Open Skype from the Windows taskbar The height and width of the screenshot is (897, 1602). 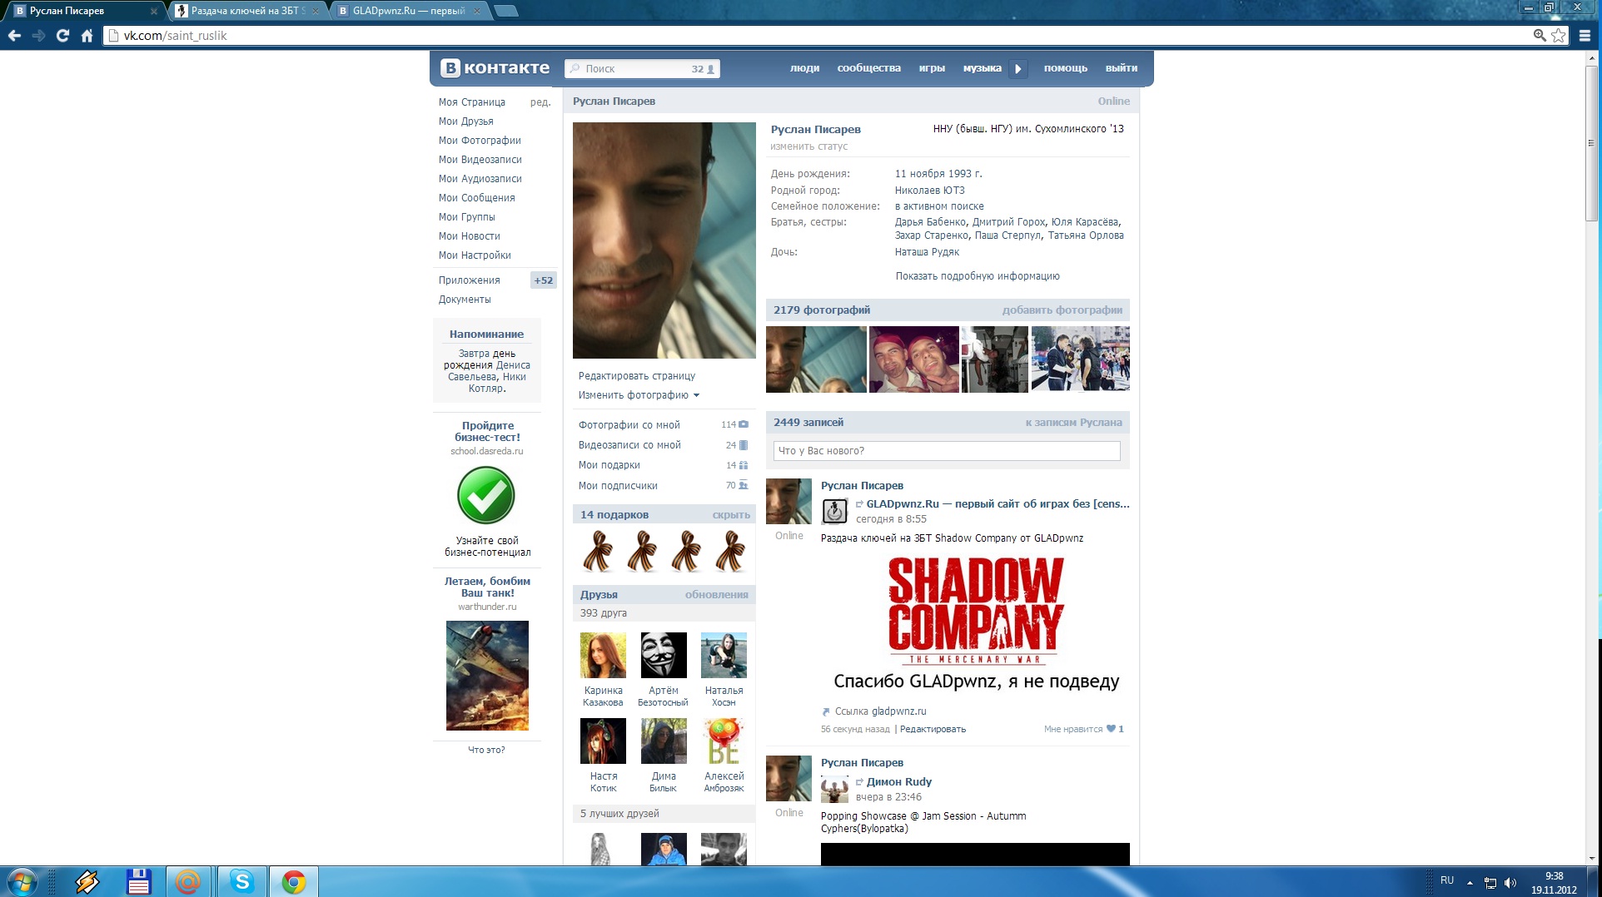pos(241,881)
